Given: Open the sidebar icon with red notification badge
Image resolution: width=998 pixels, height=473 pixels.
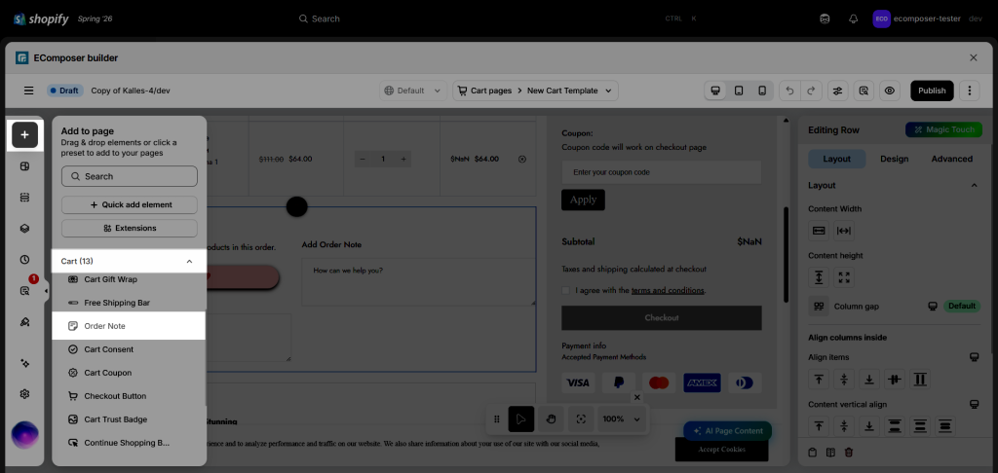Looking at the screenshot, I should (24, 291).
